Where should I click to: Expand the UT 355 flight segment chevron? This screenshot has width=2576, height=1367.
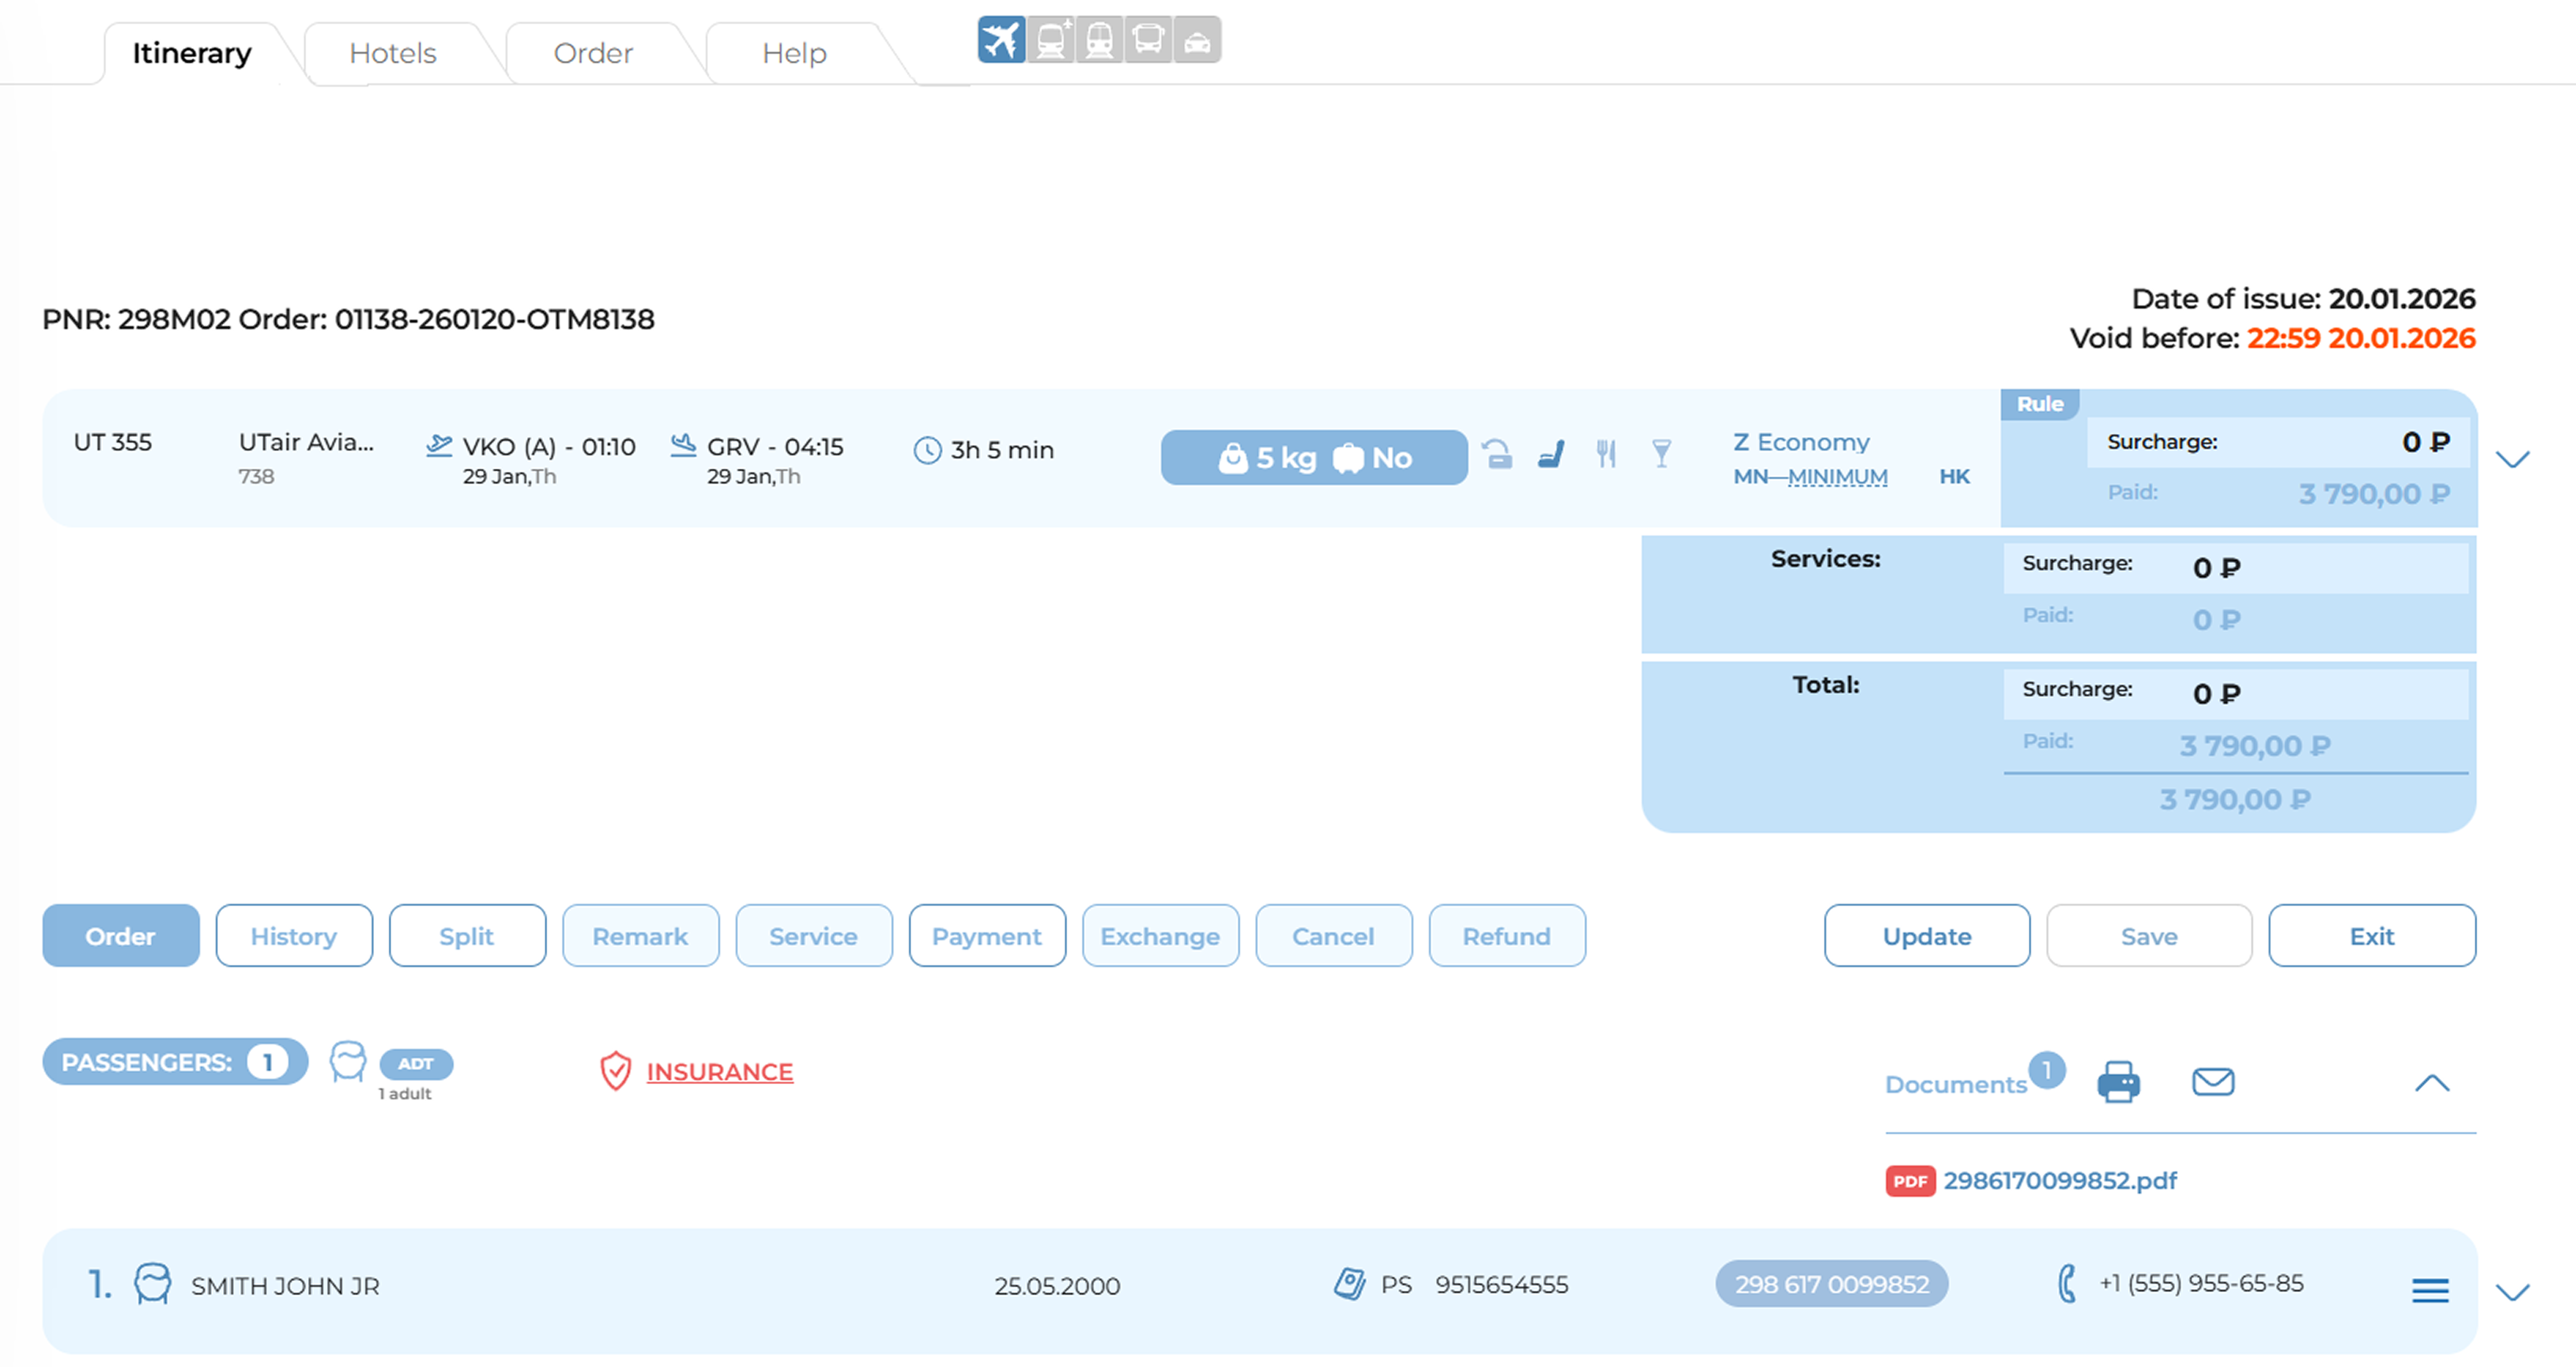pos(2512,460)
